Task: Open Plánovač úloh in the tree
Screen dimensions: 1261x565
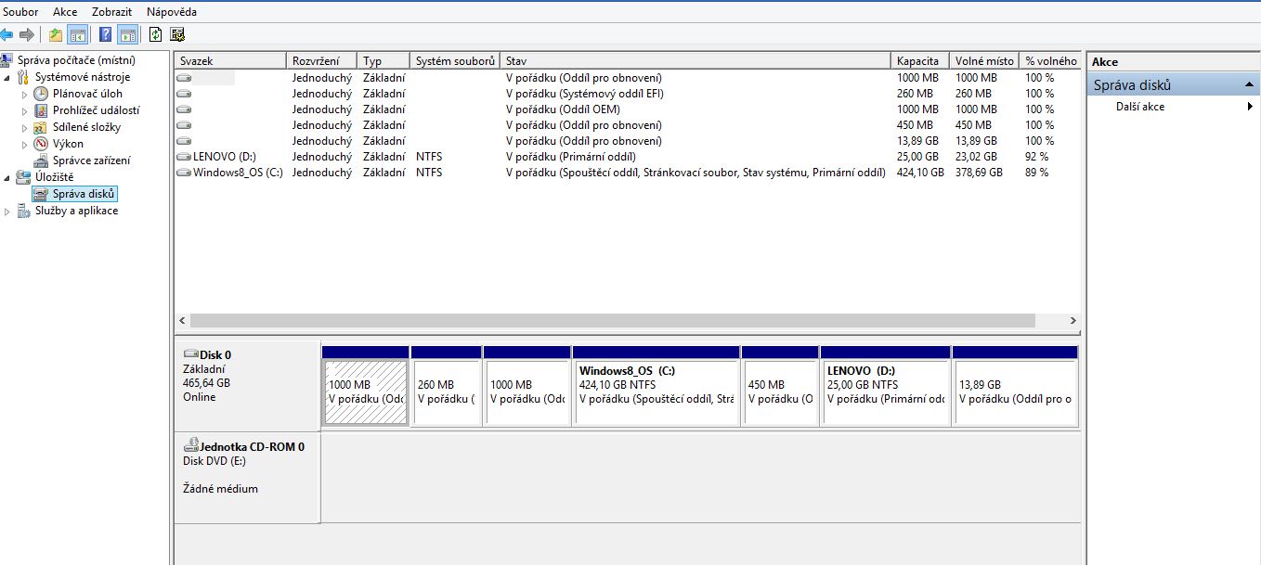Action: (87, 94)
